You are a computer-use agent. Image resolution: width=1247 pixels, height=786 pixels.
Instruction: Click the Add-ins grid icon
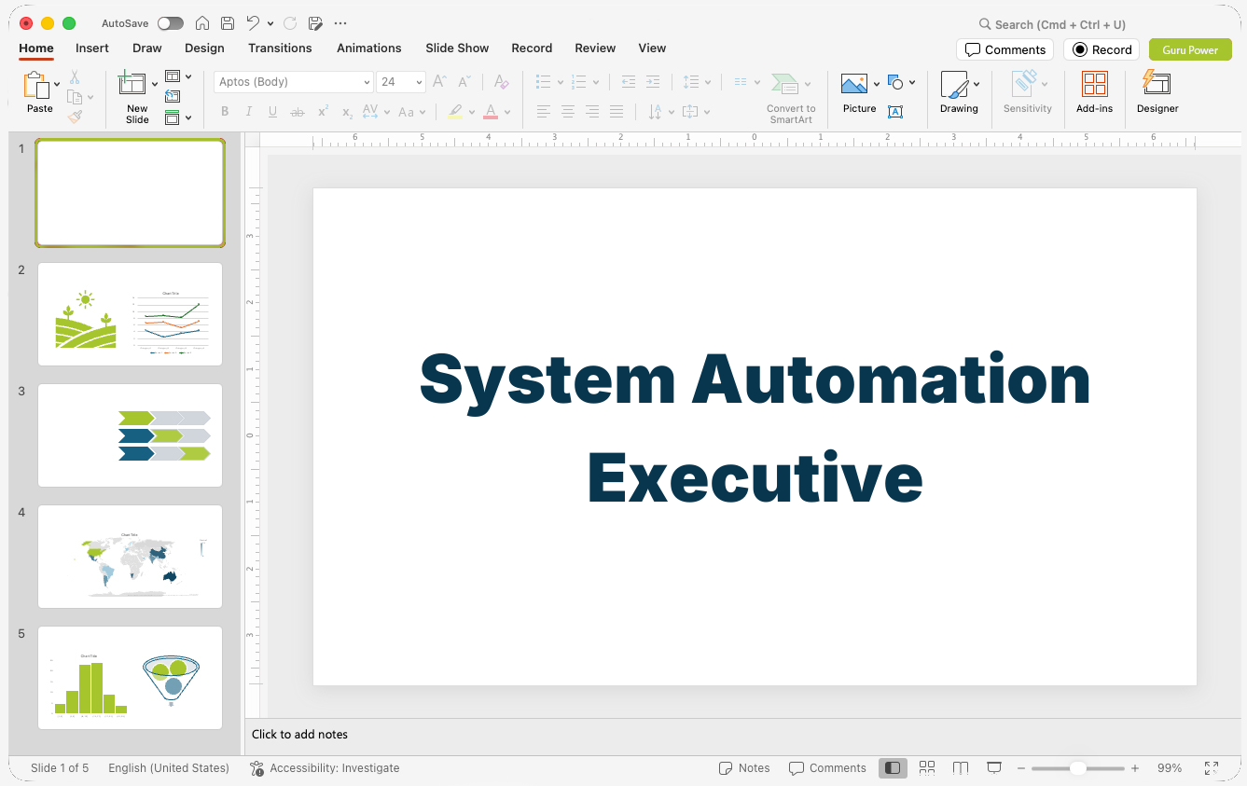coord(1095,84)
